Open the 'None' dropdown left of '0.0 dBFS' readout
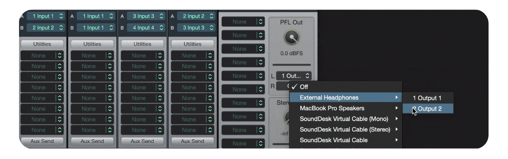This screenshot has width=508, height=159. pyautogui.click(x=243, y=49)
